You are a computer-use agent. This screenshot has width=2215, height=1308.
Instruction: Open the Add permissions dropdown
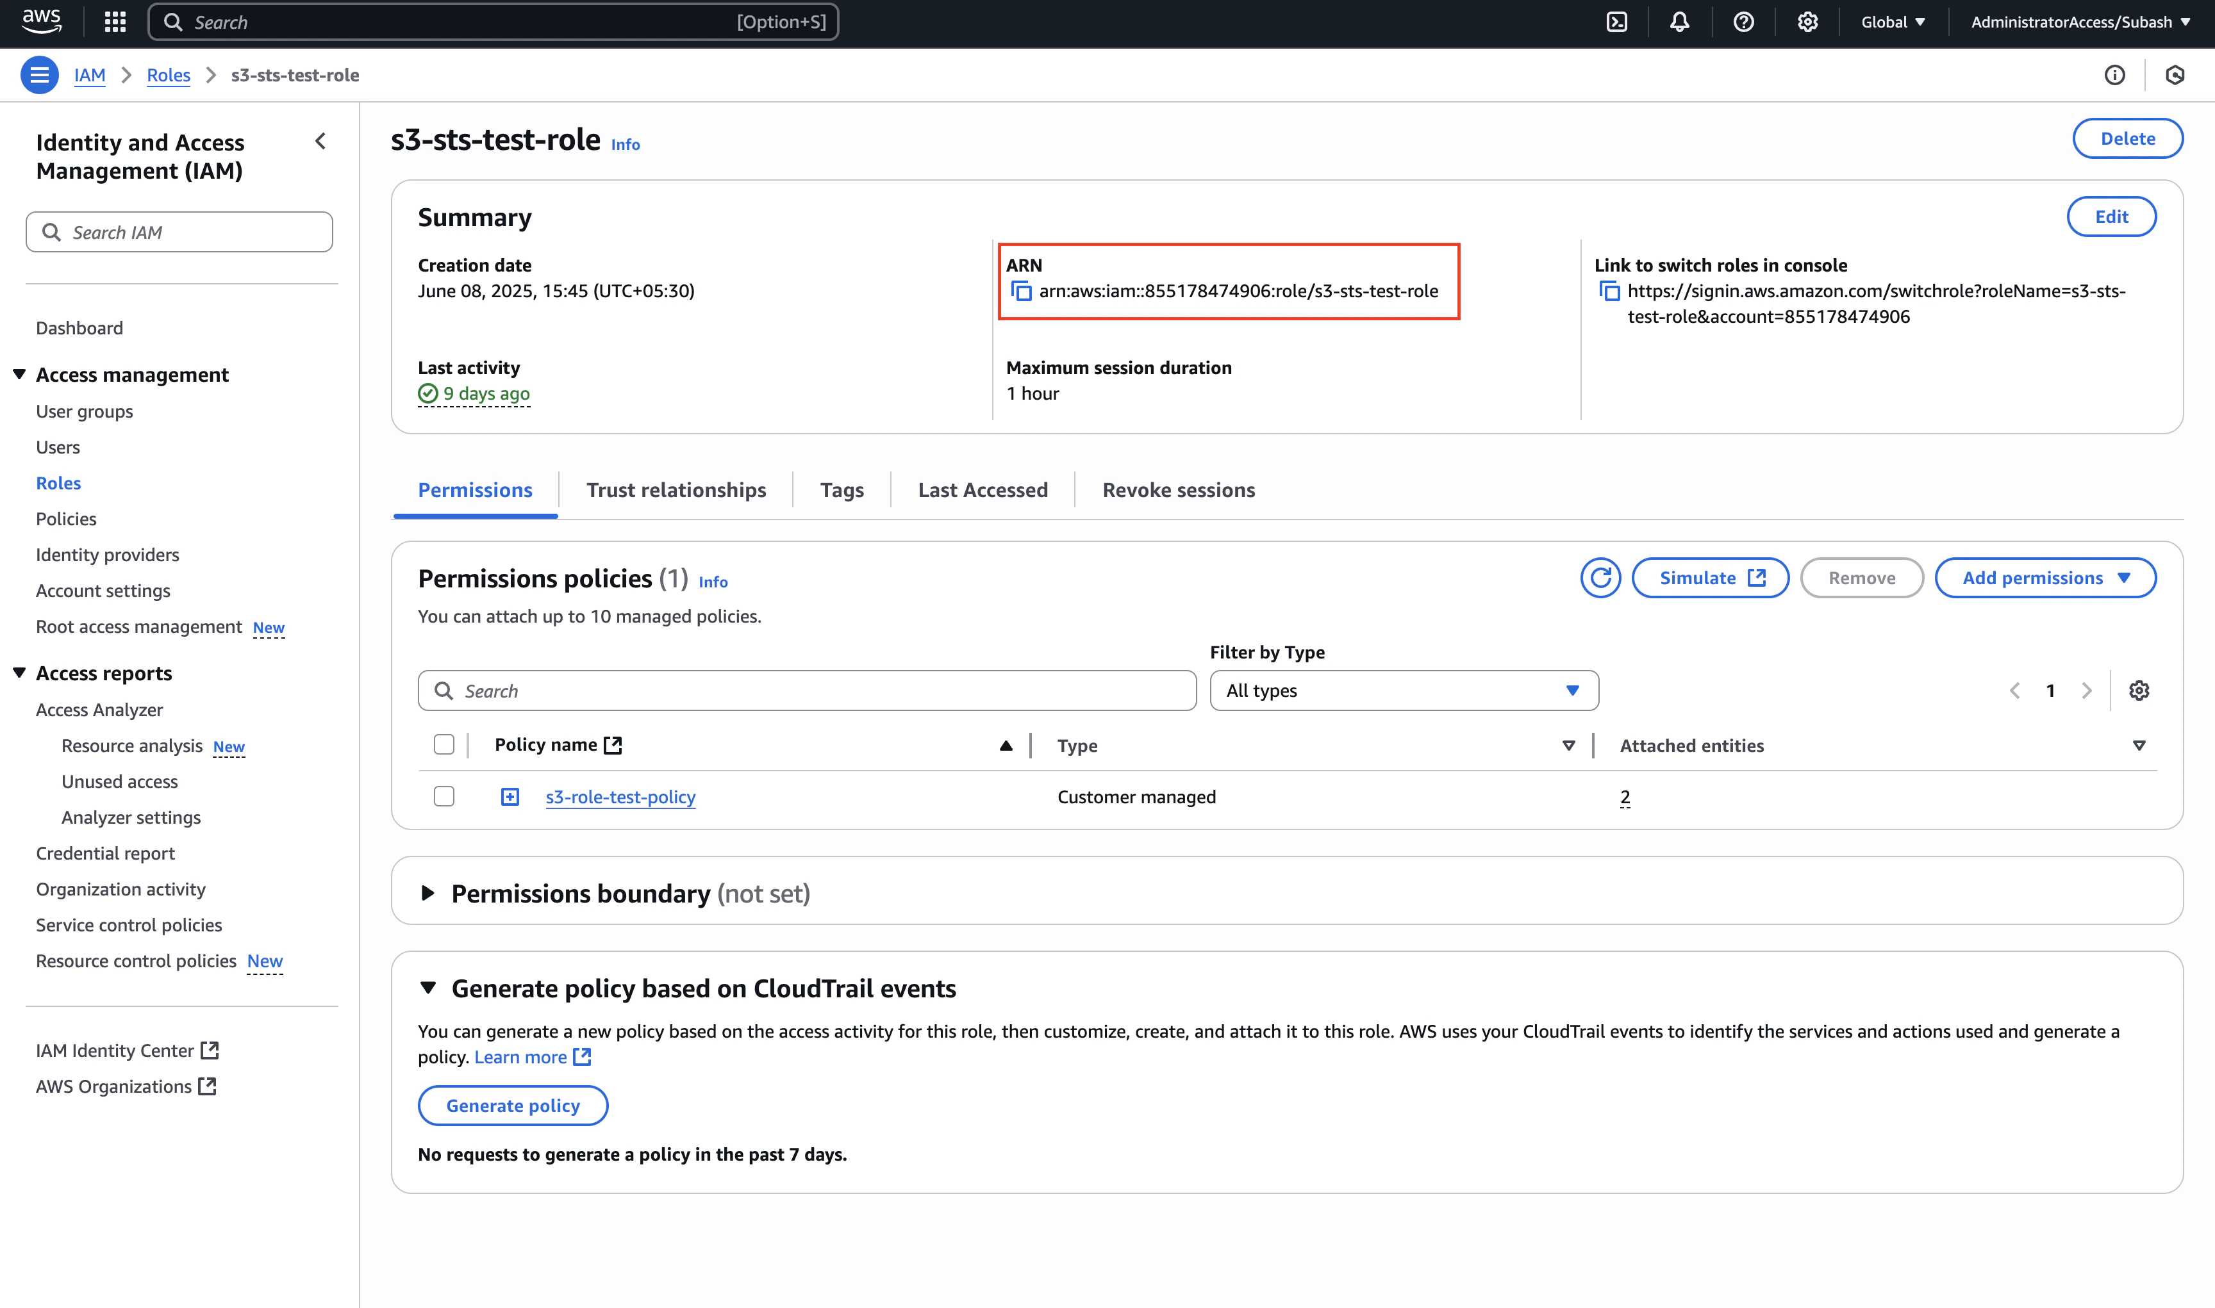[x=2045, y=578]
